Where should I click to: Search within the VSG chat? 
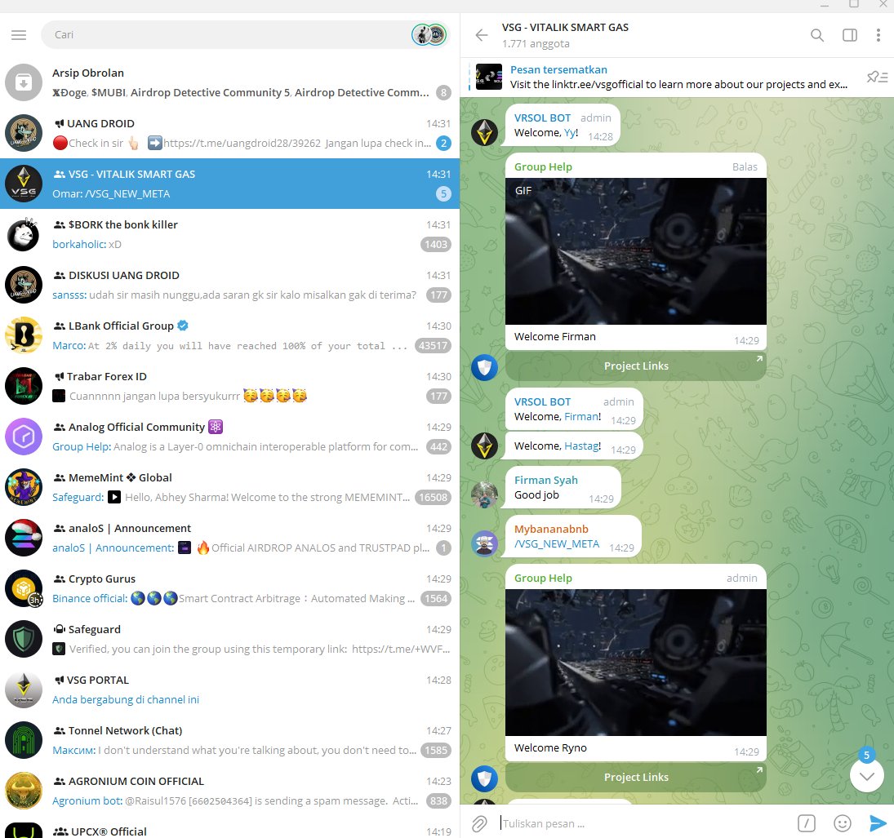coord(817,35)
